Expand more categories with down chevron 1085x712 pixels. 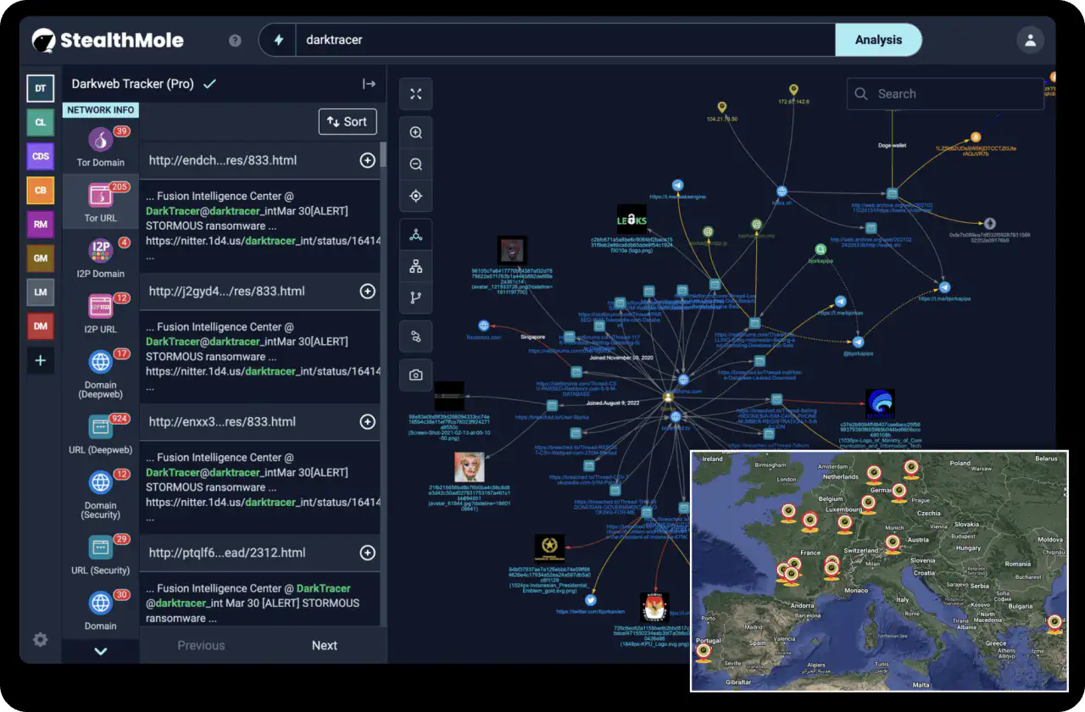coord(101,651)
